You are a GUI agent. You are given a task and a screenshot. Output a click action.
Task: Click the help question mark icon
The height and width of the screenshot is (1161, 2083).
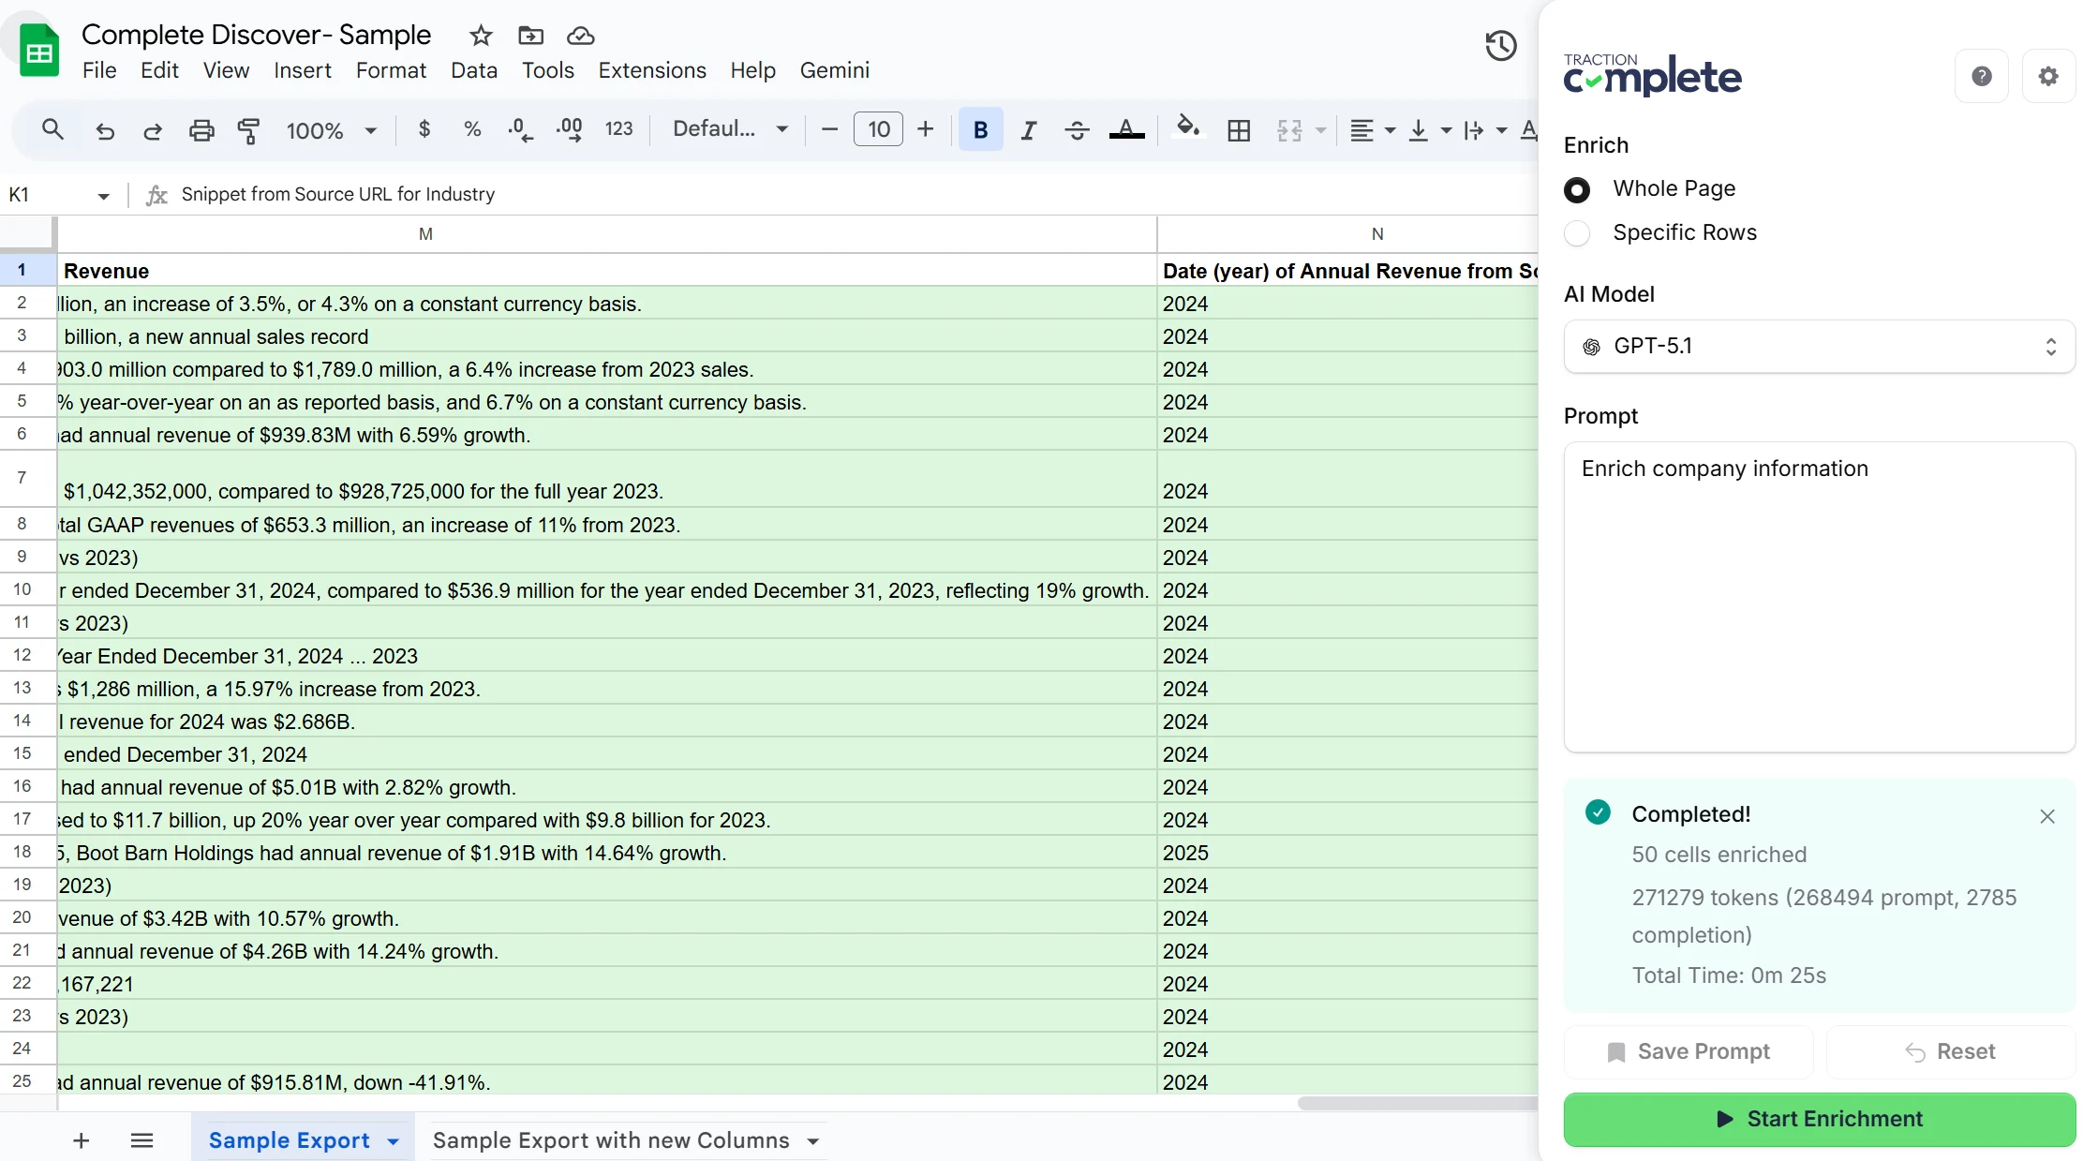click(x=1981, y=76)
